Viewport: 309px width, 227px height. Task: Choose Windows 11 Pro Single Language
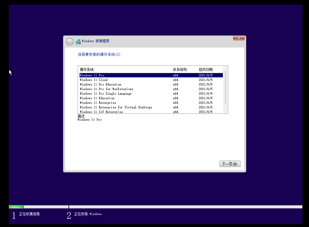151,93
